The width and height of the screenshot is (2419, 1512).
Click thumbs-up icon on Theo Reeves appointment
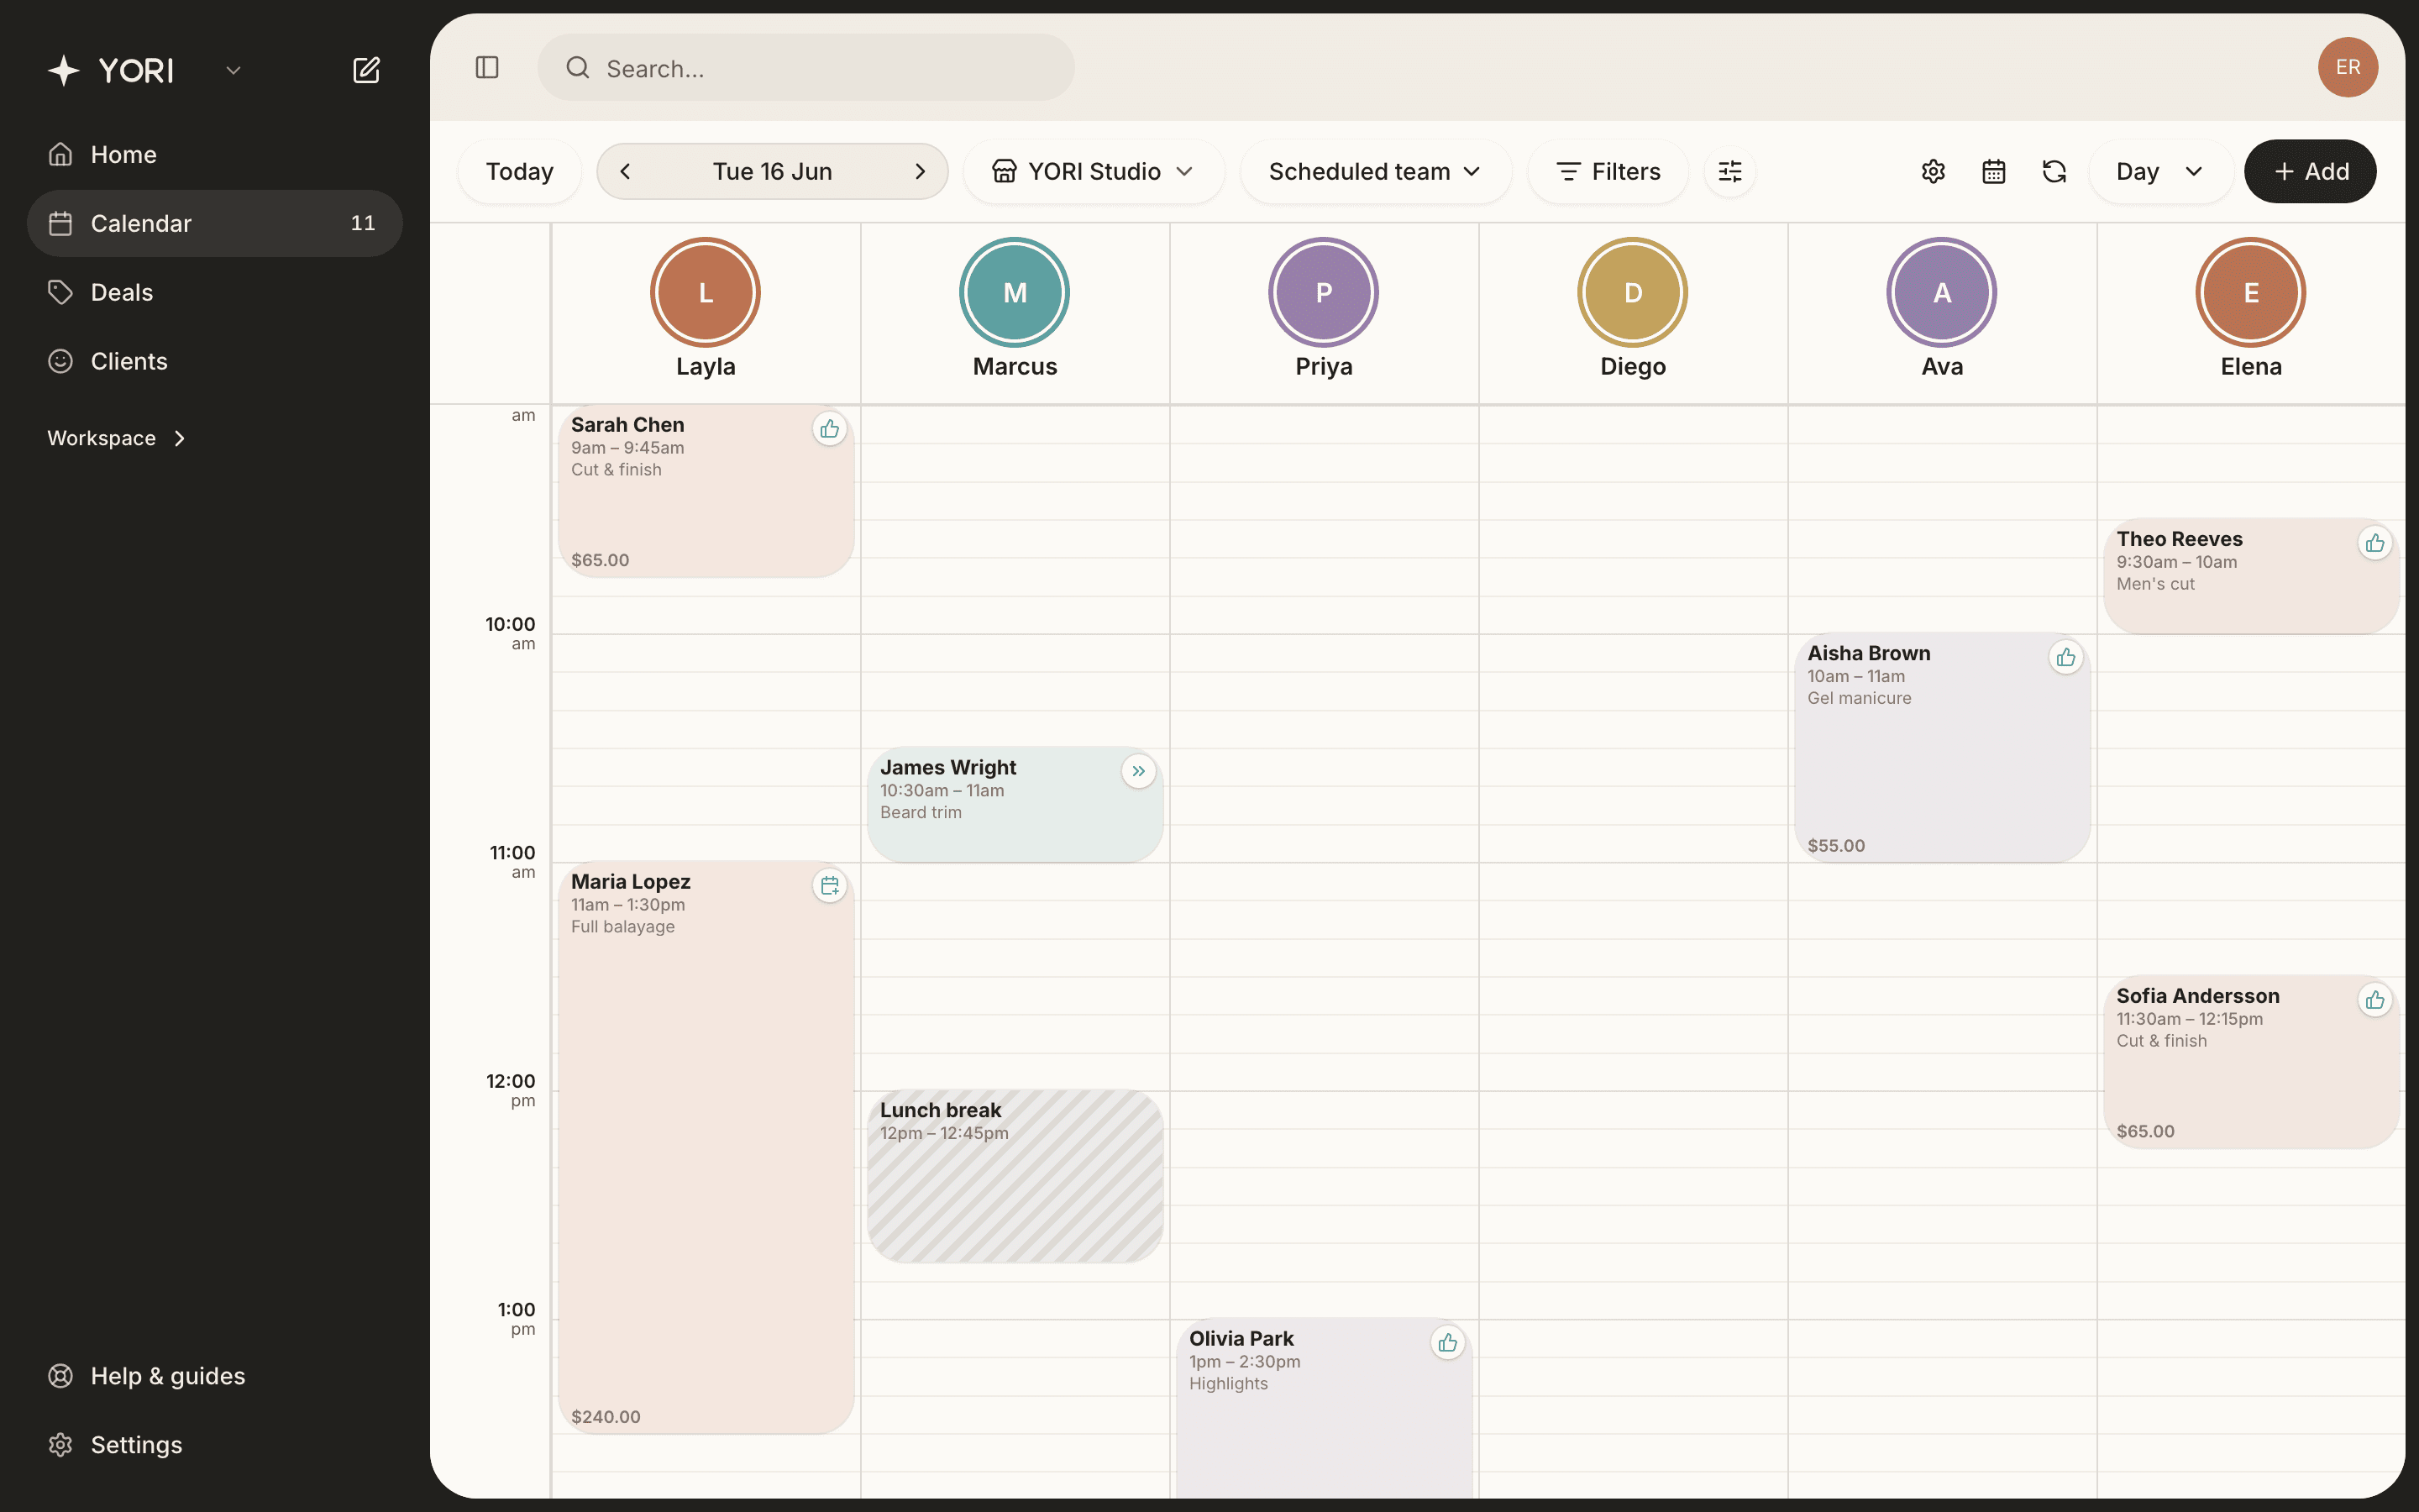pyautogui.click(x=2375, y=543)
